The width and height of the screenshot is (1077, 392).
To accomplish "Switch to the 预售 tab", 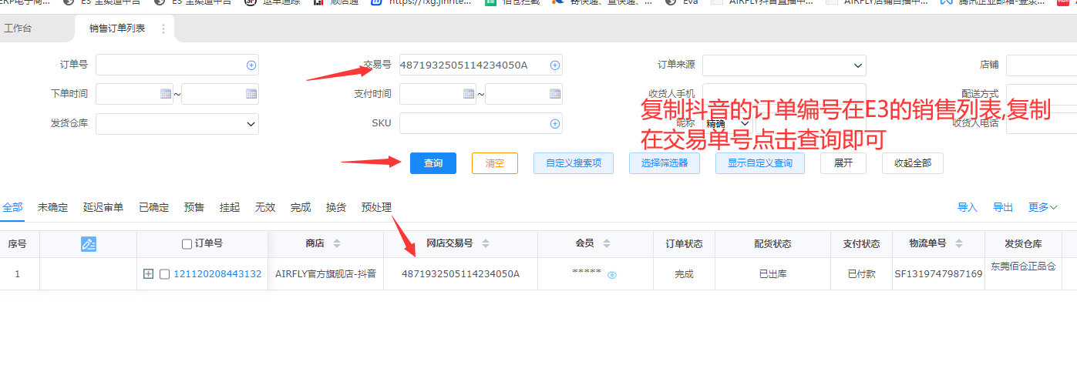I will (194, 207).
